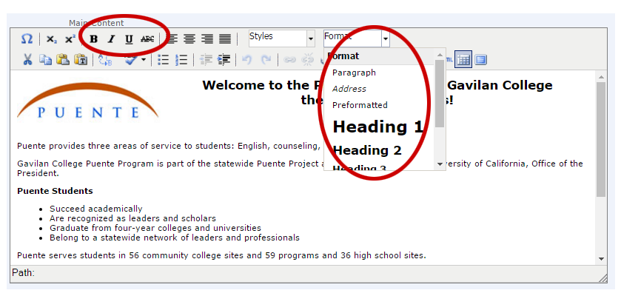This screenshot has width=621, height=296.
Task: Collapse the Format dropdown arrow
Action: (x=385, y=38)
